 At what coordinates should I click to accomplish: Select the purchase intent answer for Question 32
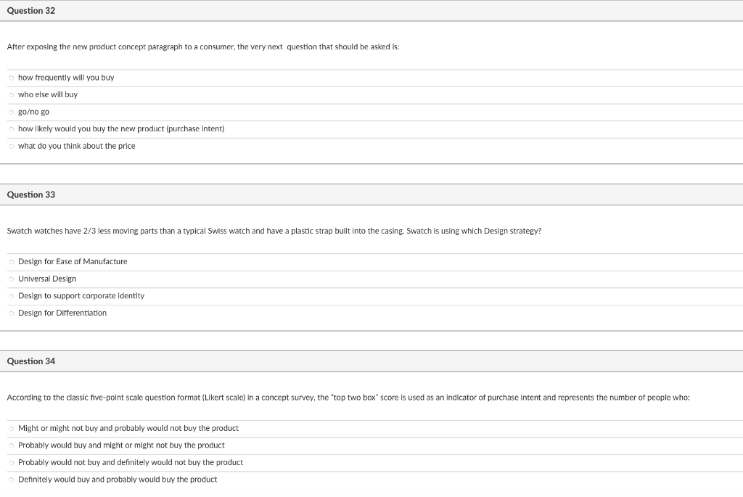point(10,128)
